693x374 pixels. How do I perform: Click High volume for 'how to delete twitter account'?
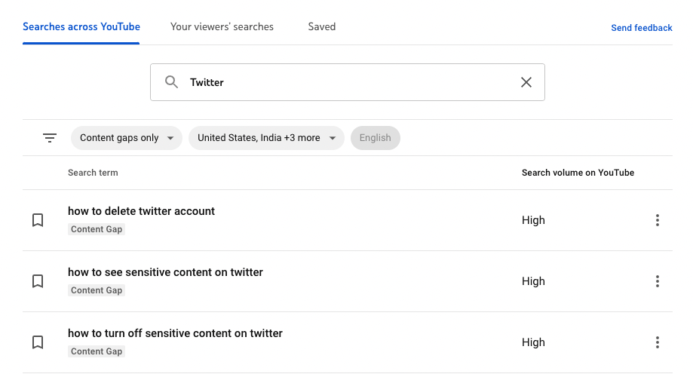coord(533,220)
